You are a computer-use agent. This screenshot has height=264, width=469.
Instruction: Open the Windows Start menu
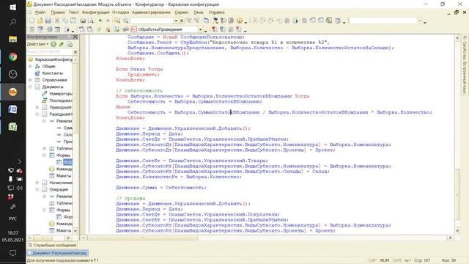pyautogui.click(x=12, y=7)
